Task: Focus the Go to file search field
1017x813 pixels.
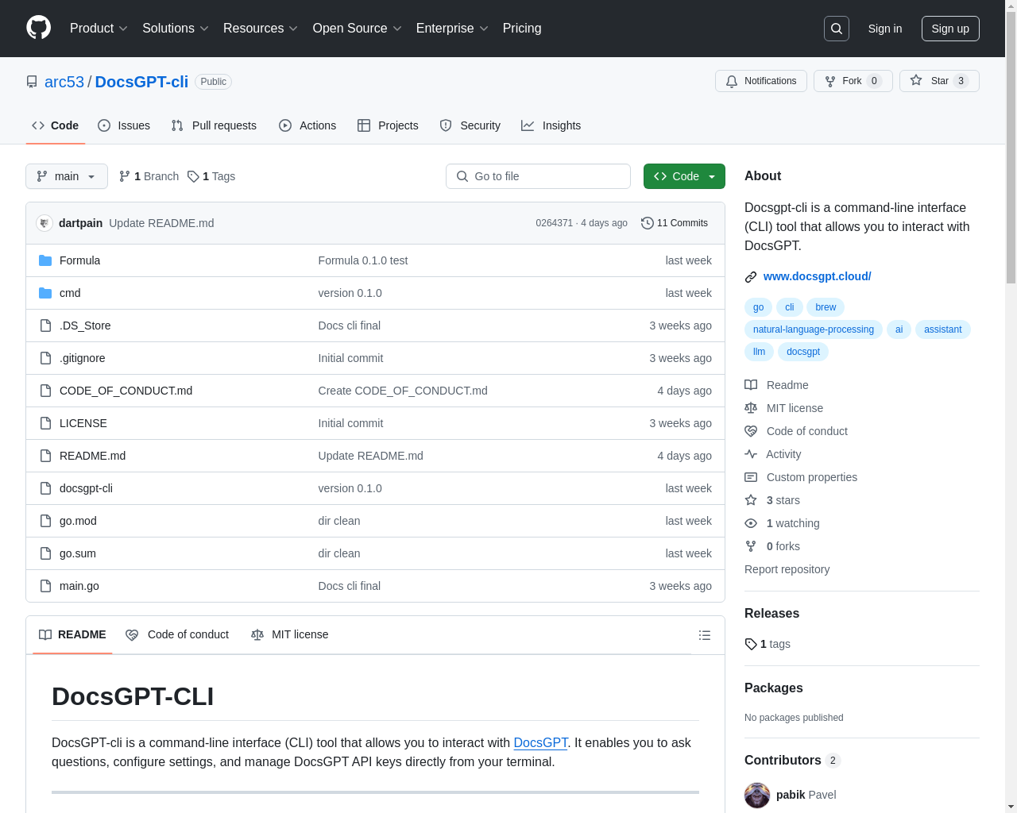Action: click(x=538, y=176)
